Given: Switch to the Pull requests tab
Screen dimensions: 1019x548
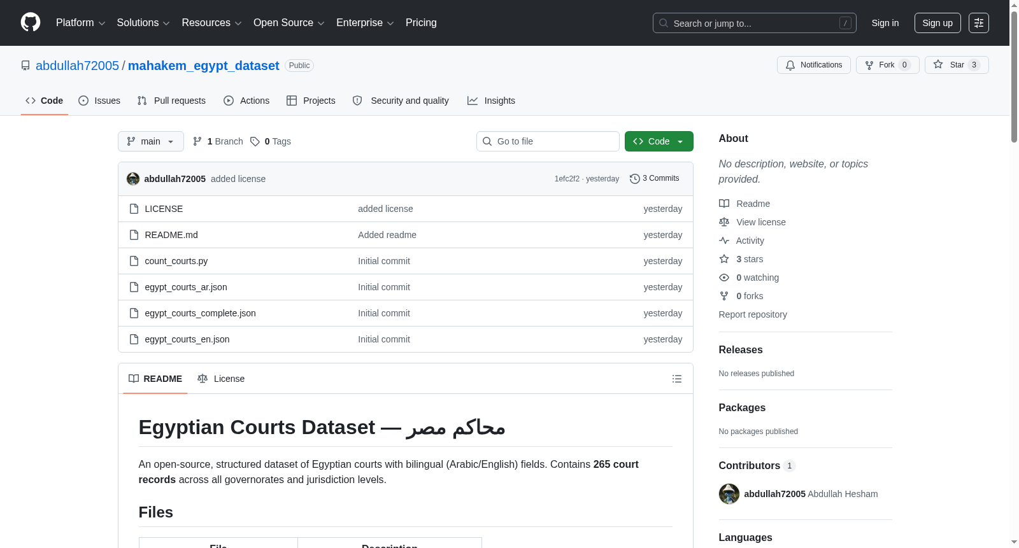Looking at the screenshot, I should click(171, 101).
